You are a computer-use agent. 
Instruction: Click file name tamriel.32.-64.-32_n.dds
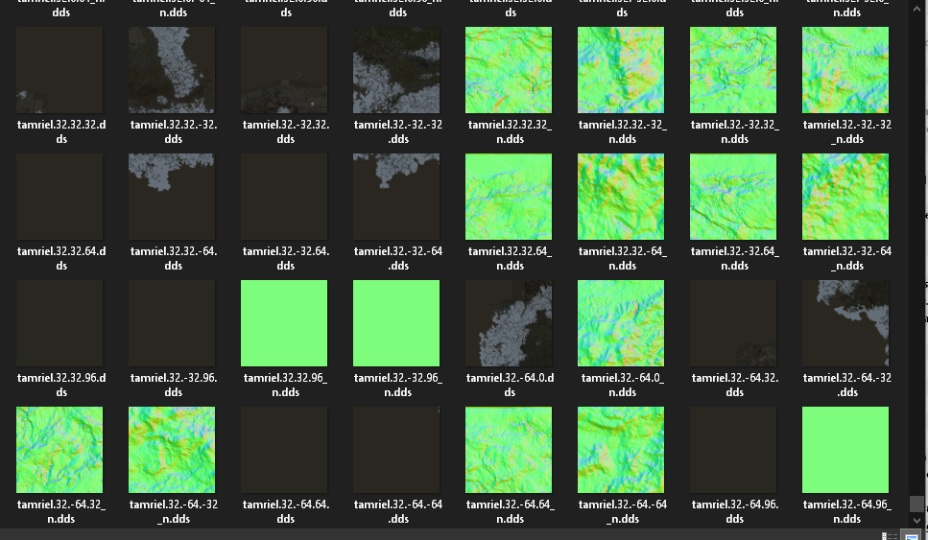click(174, 511)
